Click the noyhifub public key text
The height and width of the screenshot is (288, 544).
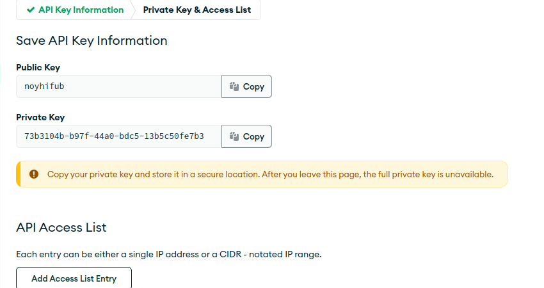44,86
